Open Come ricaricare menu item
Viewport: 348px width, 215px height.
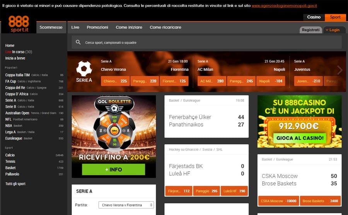(x=165, y=27)
